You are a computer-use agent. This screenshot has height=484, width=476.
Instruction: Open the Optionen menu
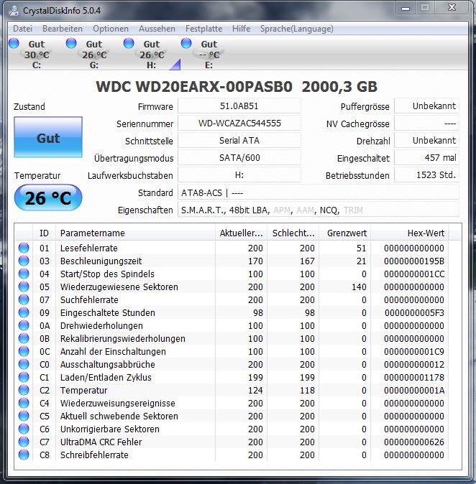pyautogui.click(x=111, y=29)
